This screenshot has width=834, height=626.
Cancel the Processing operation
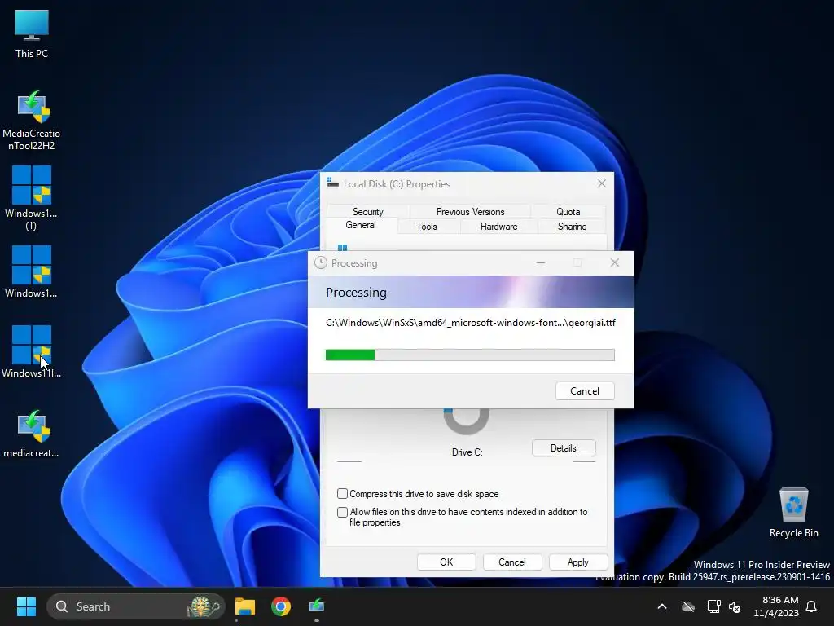[x=585, y=390]
